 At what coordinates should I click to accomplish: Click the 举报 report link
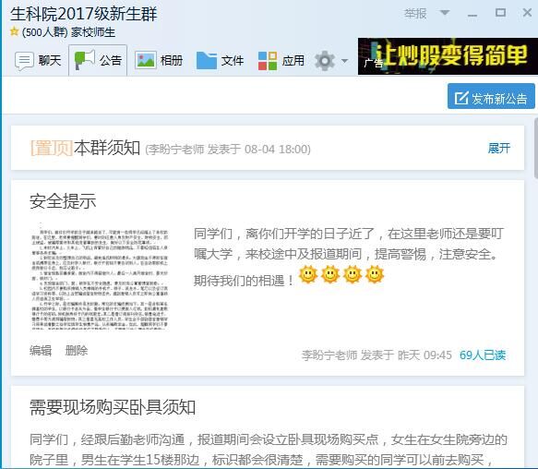[415, 14]
